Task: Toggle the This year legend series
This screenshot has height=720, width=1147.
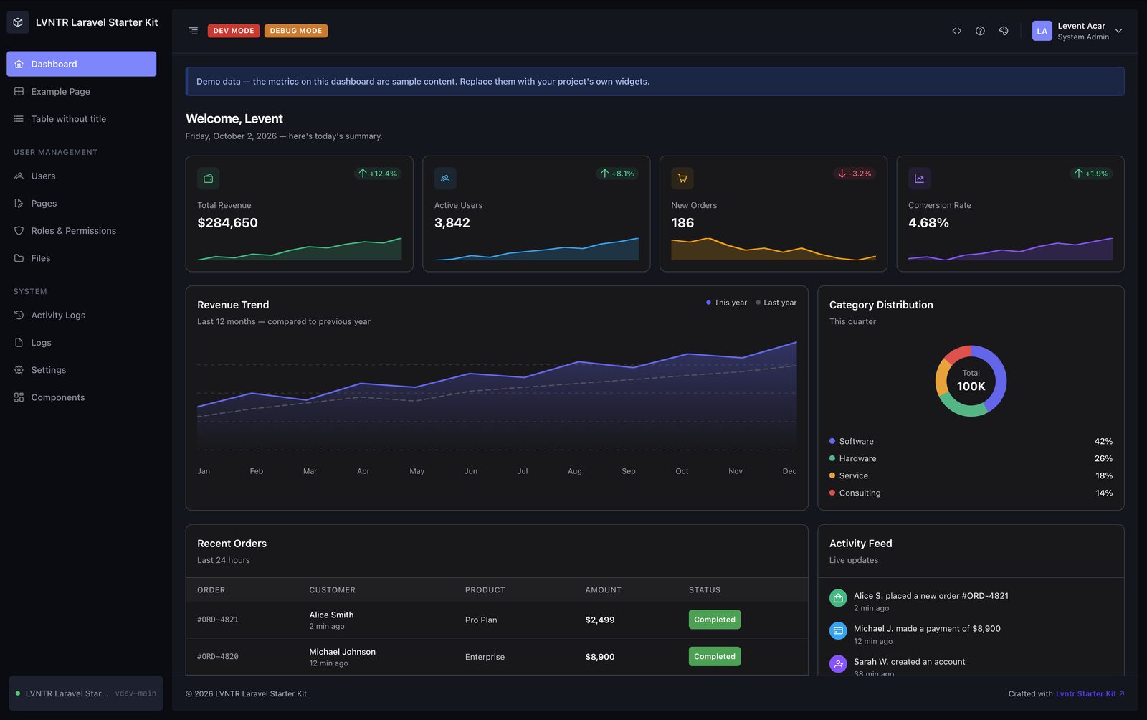Action: pos(726,303)
